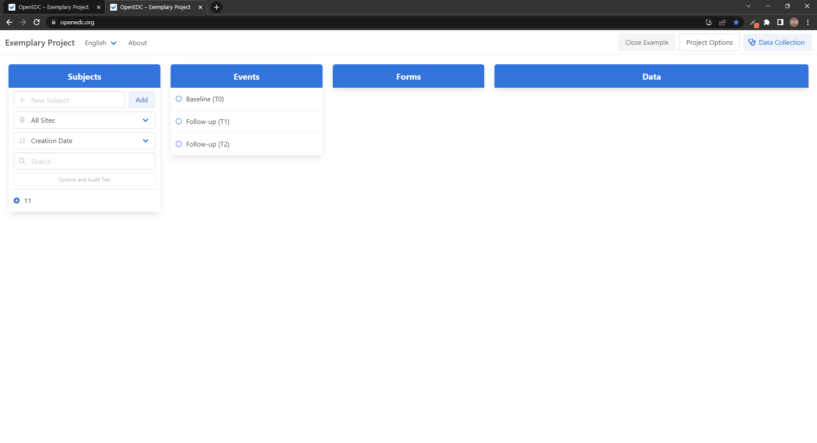Click the Follow-up (T2) event label
The height and width of the screenshot is (443, 817).
click(208, 144)
